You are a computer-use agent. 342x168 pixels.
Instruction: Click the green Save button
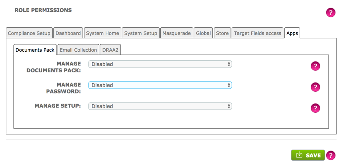pos(308,155)
